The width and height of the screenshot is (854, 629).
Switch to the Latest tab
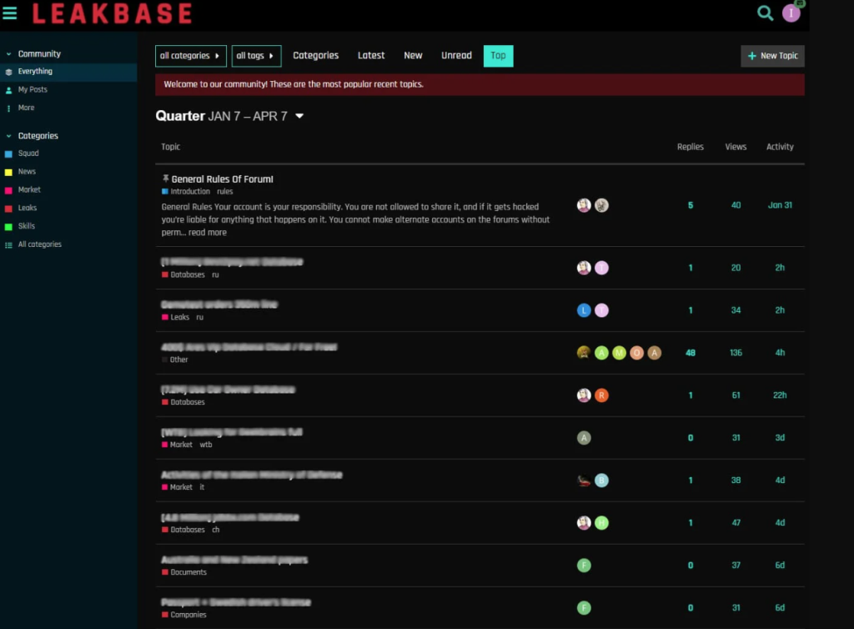click(371, 56)
